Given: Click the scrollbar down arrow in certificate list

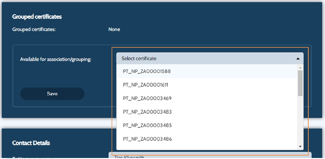Looking at the screenshot, I should [300, 146].
